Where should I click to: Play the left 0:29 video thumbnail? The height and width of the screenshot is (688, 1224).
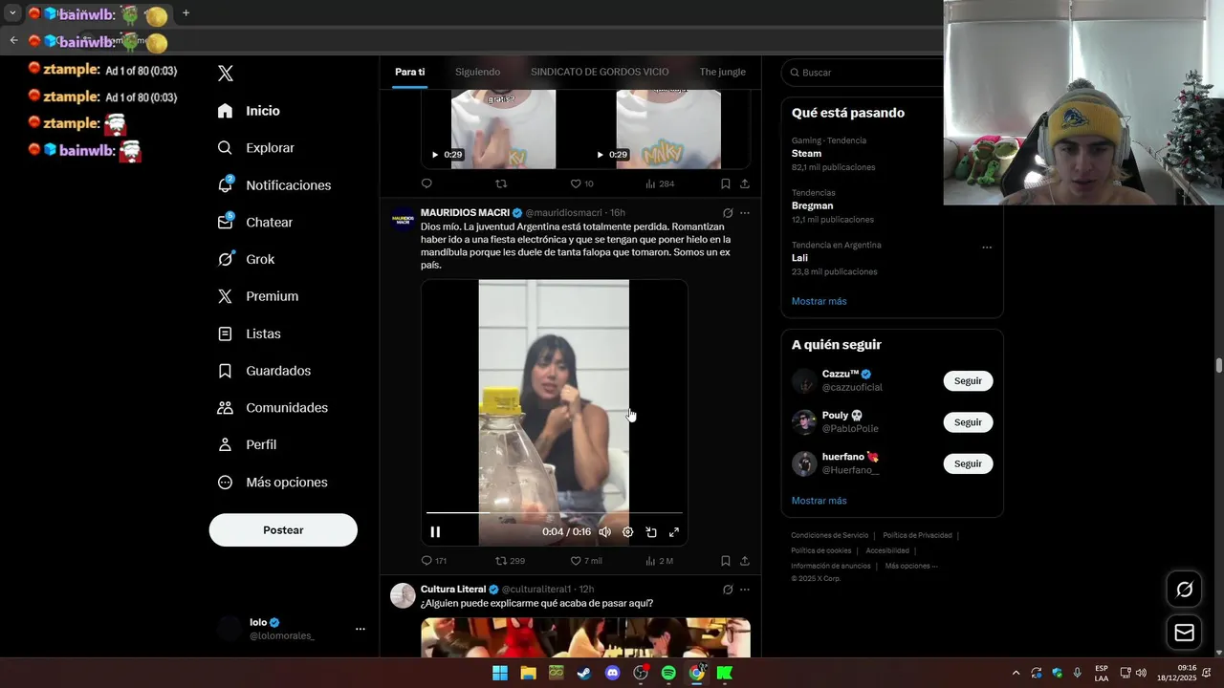click(503, 129)
